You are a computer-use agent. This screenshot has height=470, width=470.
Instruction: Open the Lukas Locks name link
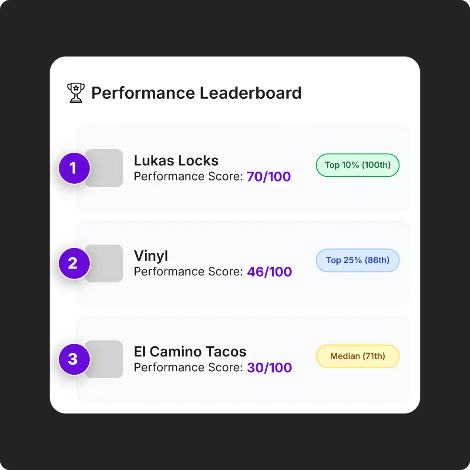(176, 161)
